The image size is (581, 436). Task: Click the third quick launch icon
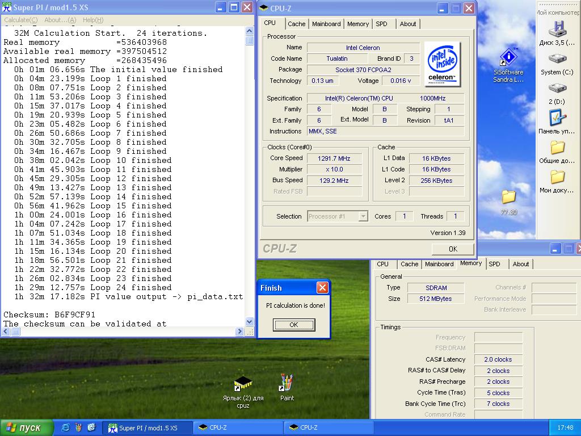(91, 427)
